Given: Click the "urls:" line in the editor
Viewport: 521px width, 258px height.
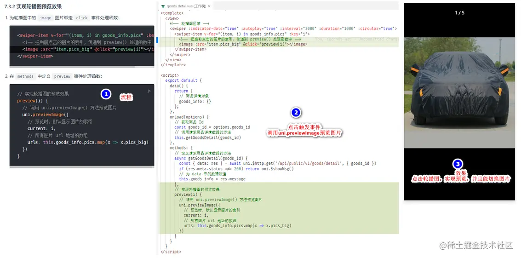Looking at the screenshot, I should [237, 225].
